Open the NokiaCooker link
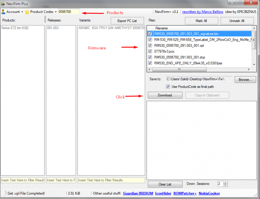260x199 pixels. [209, 193]
